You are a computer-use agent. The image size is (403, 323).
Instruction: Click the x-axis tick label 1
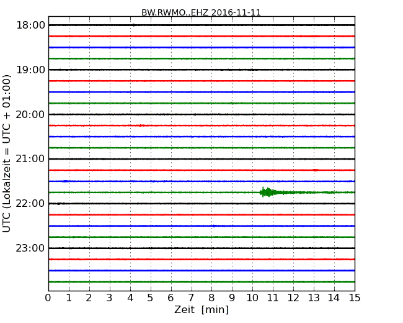point(69,298)
